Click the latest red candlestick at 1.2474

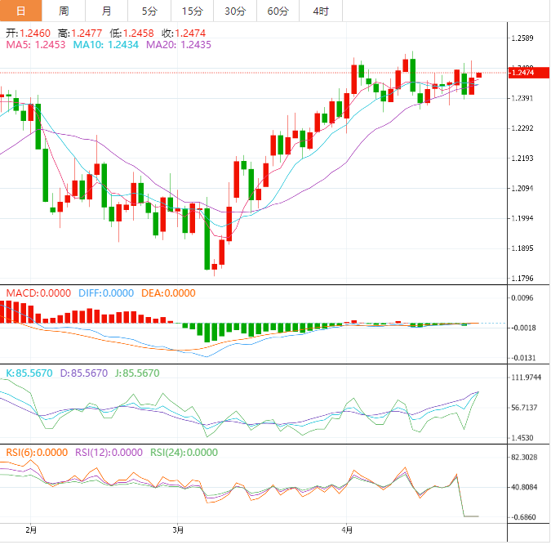point(479,75)
